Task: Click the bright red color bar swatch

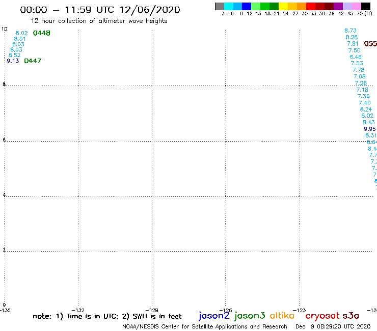Action: tap(311, 6)
